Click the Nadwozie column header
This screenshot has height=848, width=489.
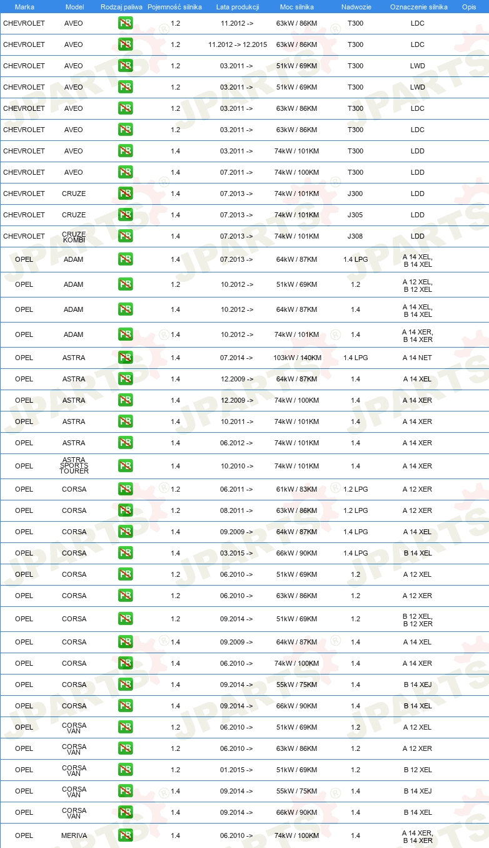click(355, 6)
